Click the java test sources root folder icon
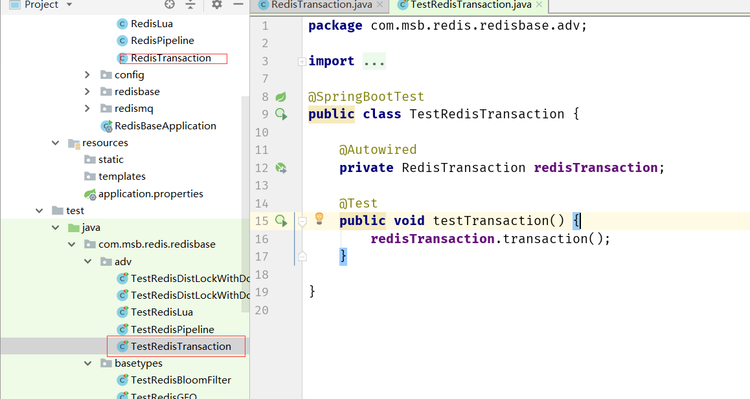This screenshot has width=750, height=399. [x=74, y=228]
